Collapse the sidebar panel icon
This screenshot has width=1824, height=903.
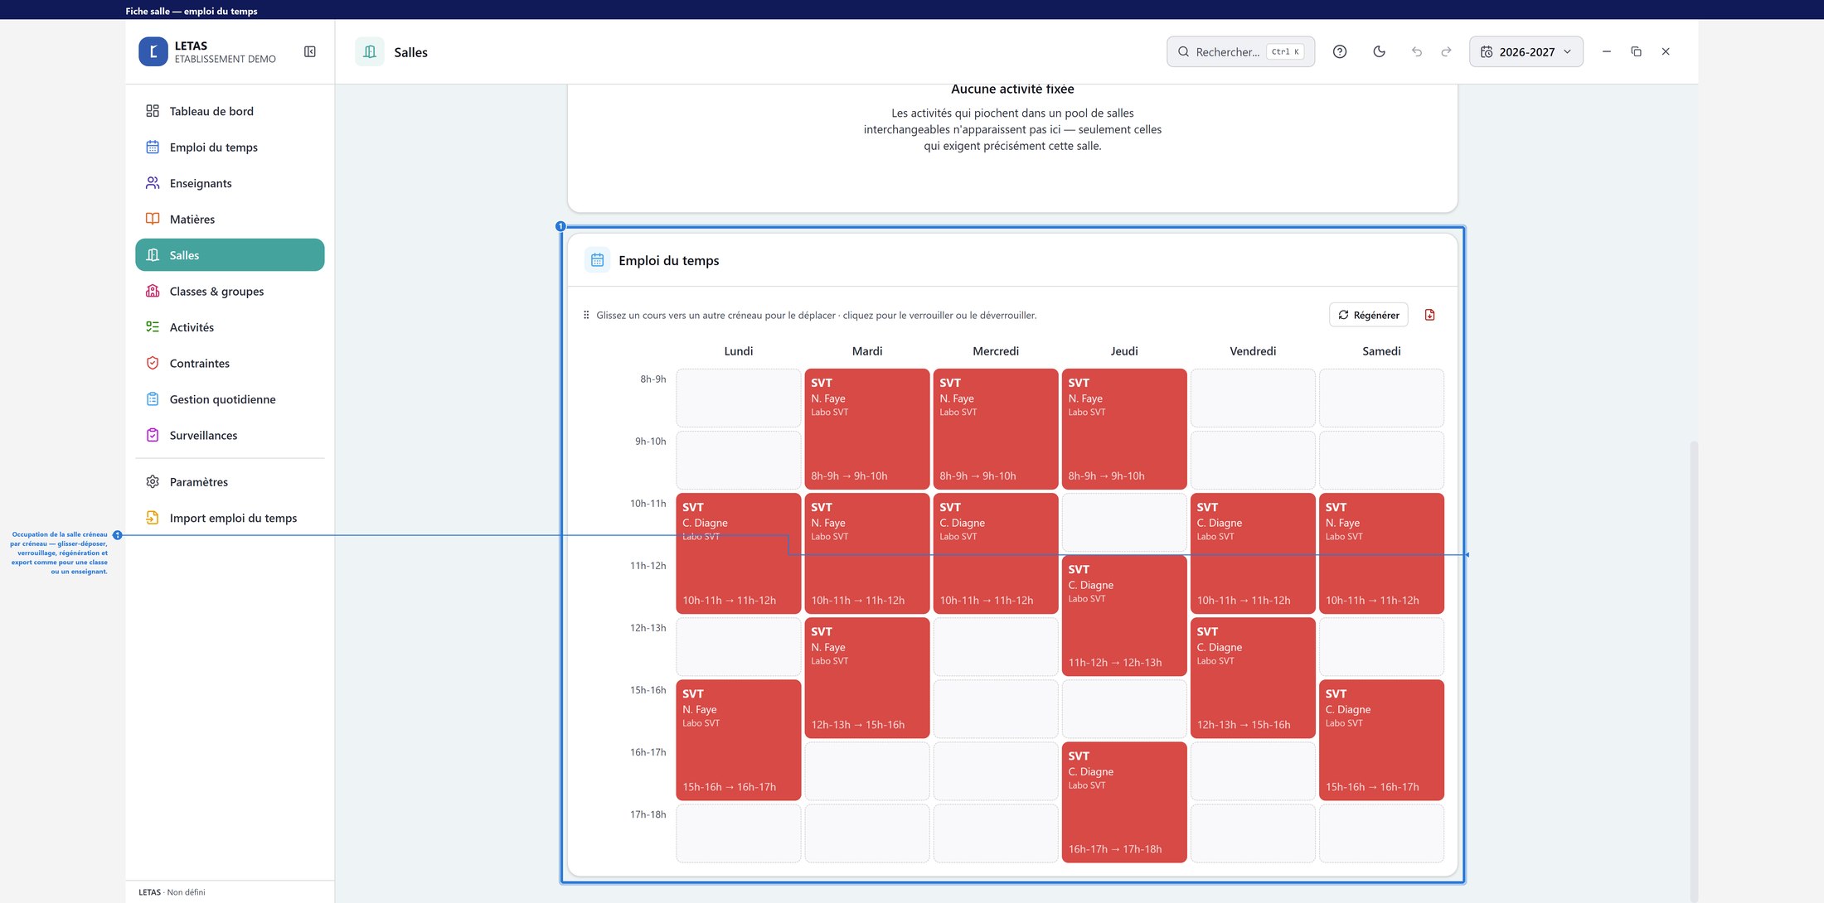310,51
